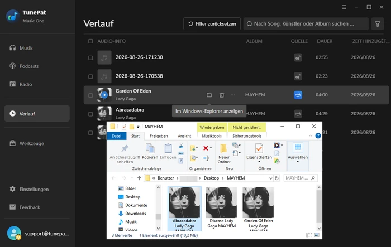Click the Wiedergeben contextual tab header

[x=212, y=127]
